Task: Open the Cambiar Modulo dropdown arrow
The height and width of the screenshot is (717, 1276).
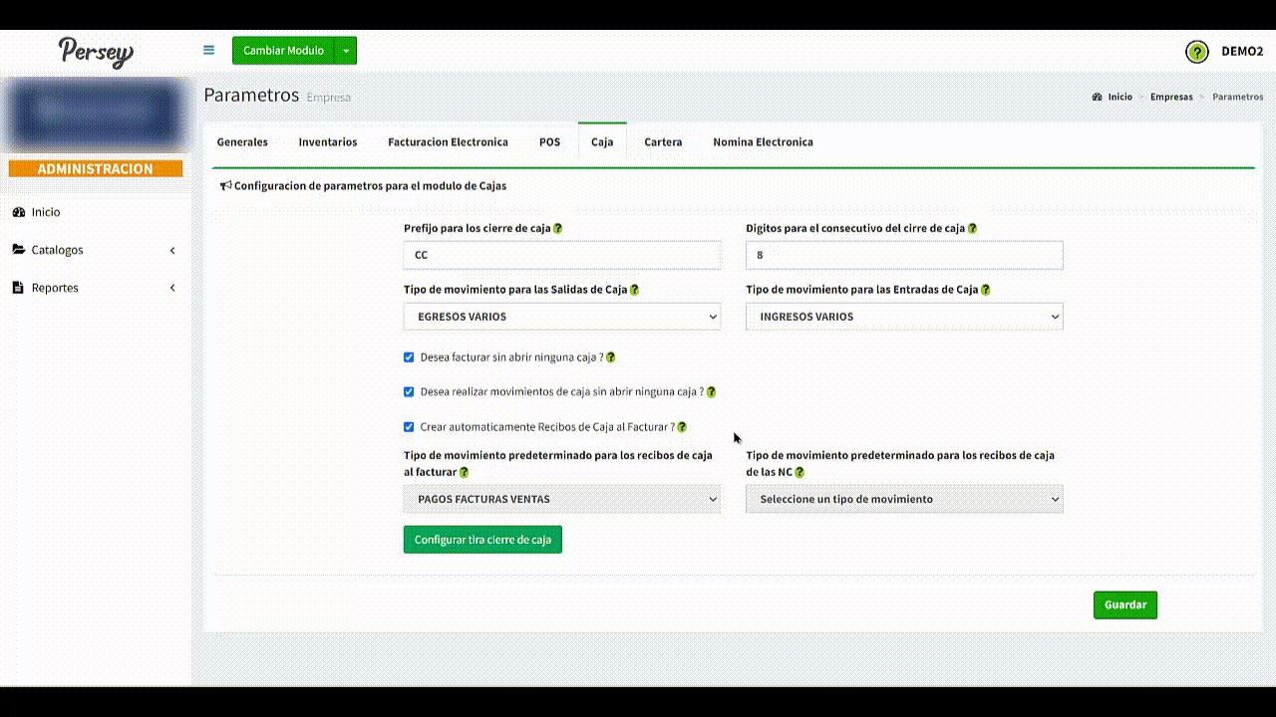Action: coord(345,51)
